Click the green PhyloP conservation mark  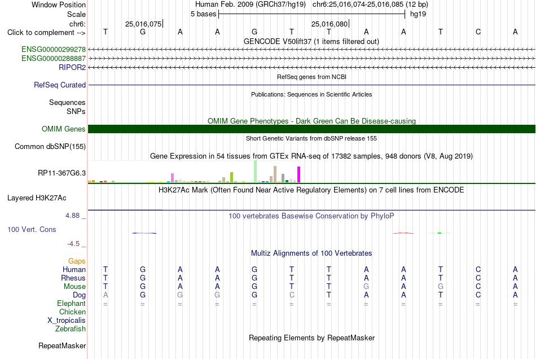tap(440, 233)
